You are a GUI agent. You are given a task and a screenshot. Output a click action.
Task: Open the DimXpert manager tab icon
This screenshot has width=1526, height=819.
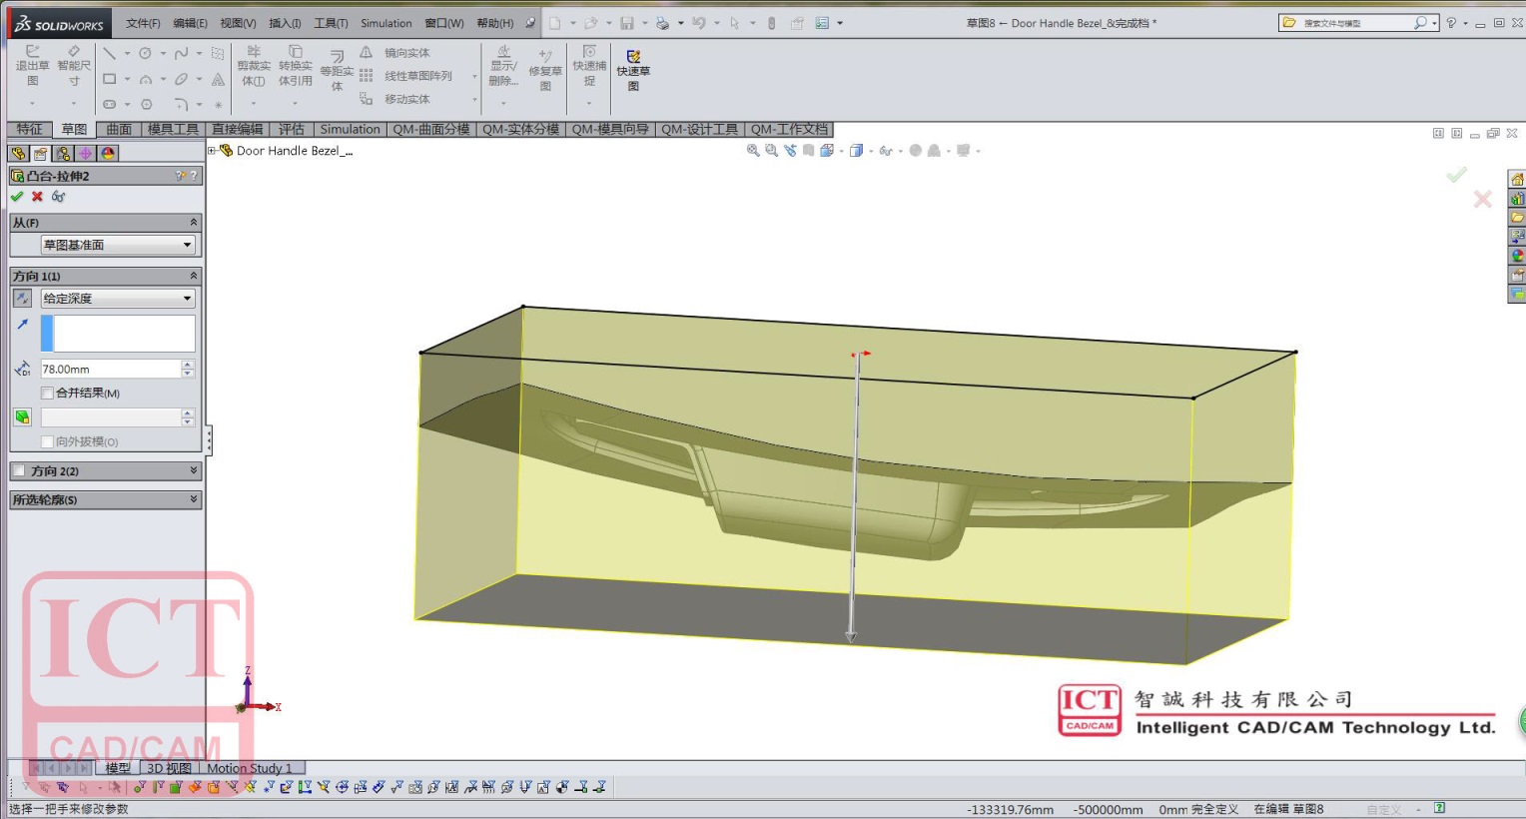click(86, 153)
